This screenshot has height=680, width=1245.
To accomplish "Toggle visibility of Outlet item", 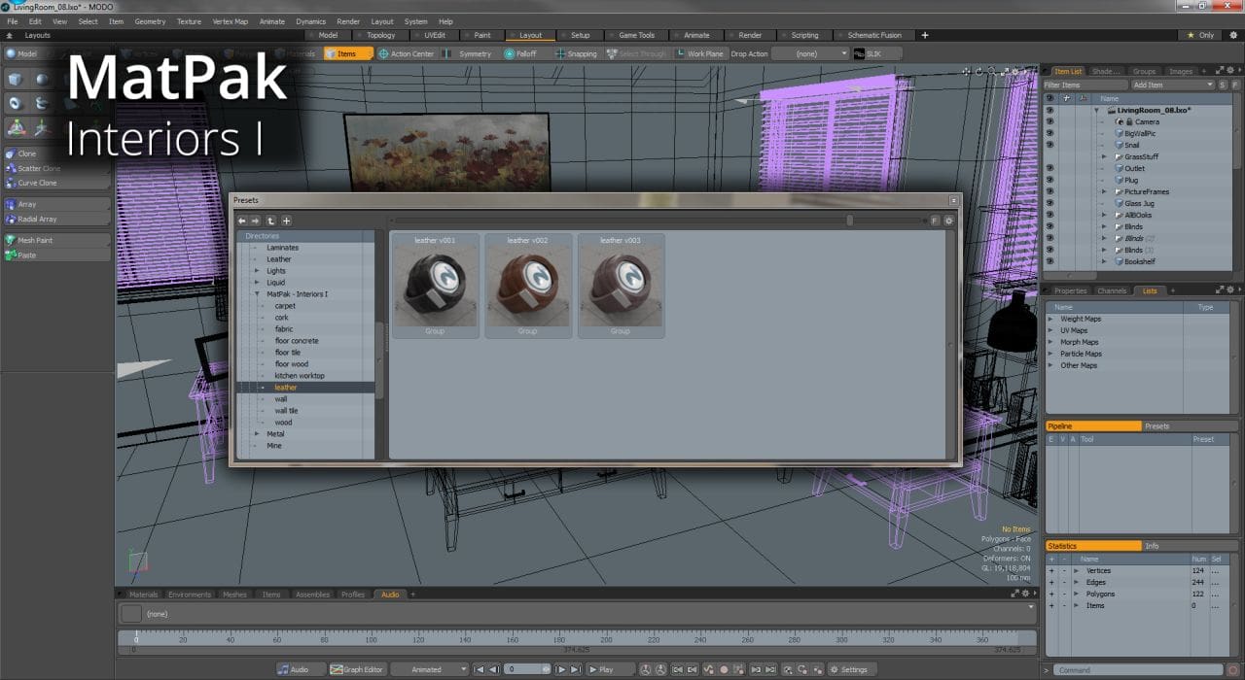I will click(x=1049, y=168).
